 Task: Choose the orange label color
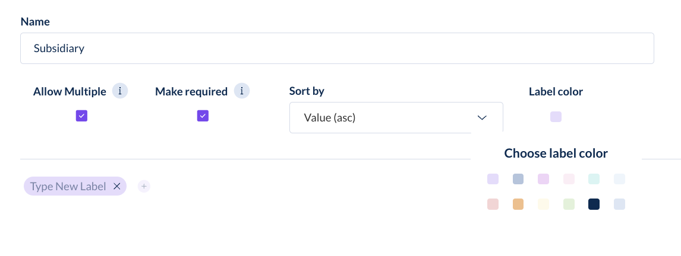[x=518, y=204]
